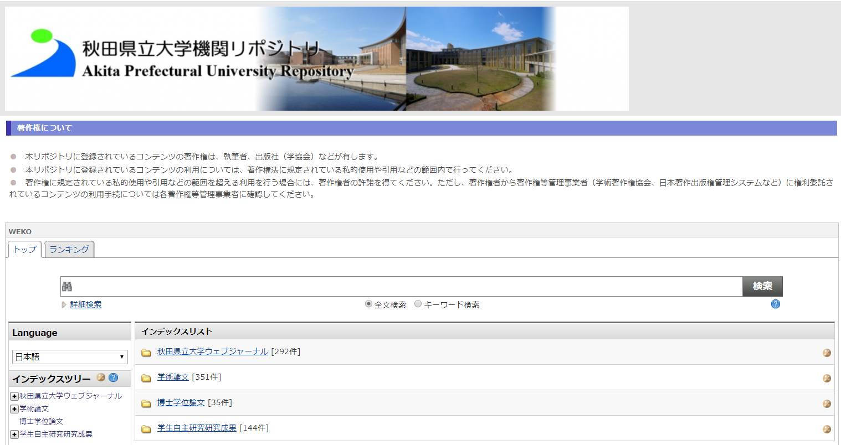Select the キーワード検索 radio button
This screenshot has width=841, height=445.
click(x=418, y=304)
